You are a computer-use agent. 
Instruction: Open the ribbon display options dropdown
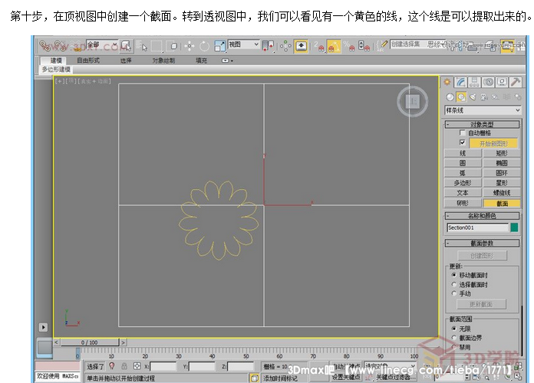[x=227, y=61]
